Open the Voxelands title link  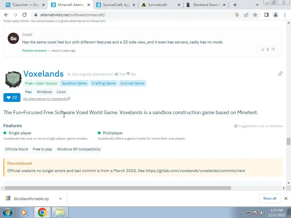click(x=43, y=74)
